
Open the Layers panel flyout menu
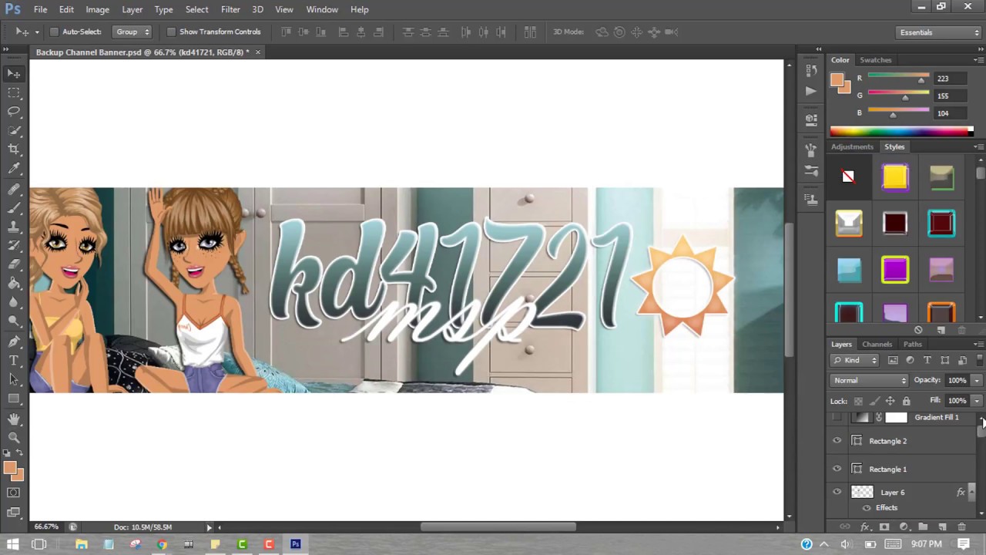[978, 345]
